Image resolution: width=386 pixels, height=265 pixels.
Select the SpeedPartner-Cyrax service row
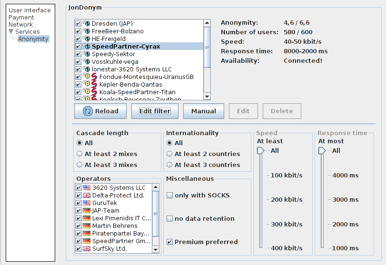139,47
